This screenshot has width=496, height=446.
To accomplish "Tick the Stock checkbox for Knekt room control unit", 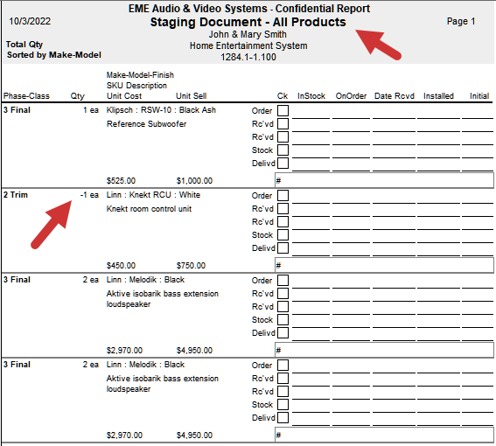I will [x=283, y=234].
